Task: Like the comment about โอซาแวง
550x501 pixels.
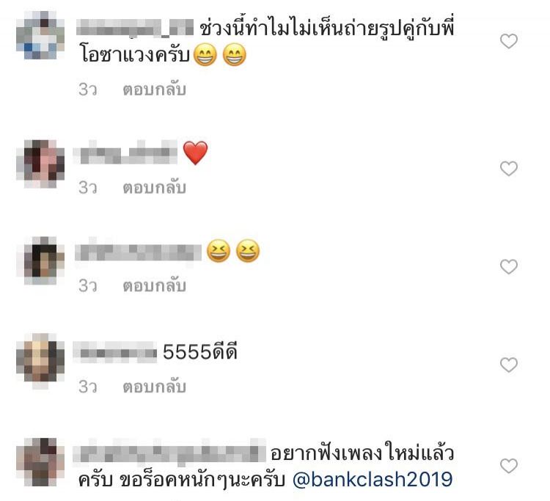Action: tap(509, 41)
